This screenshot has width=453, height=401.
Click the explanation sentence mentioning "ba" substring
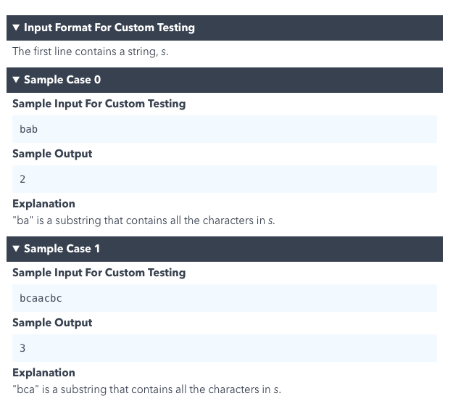coord(144,220)
